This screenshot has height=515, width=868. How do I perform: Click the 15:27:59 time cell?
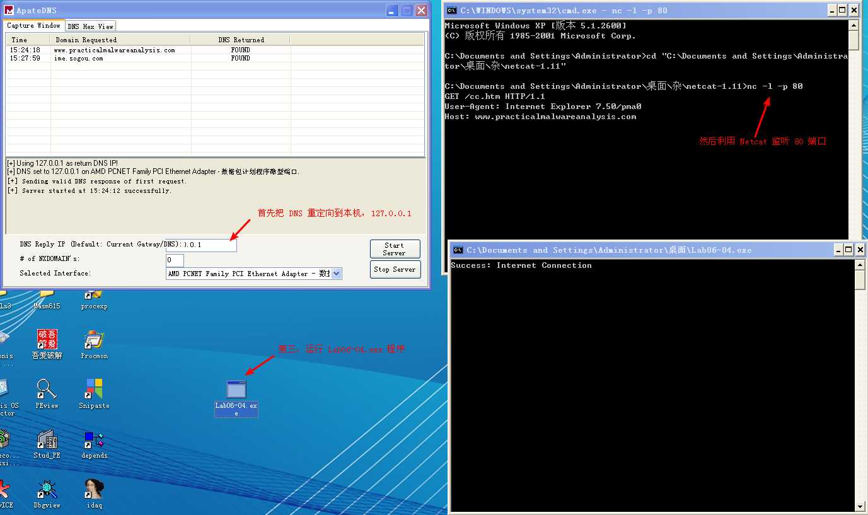[25, 58]
